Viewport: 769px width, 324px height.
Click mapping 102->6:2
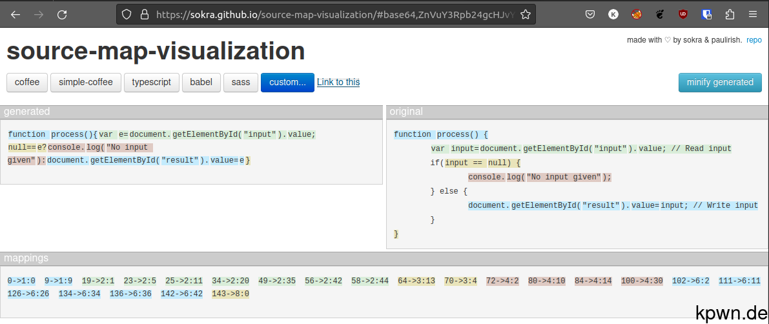pos(691,281)
